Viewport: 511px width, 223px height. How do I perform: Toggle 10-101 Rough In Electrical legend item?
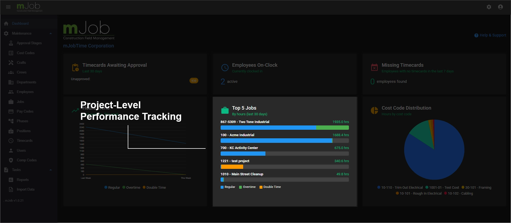419,194
